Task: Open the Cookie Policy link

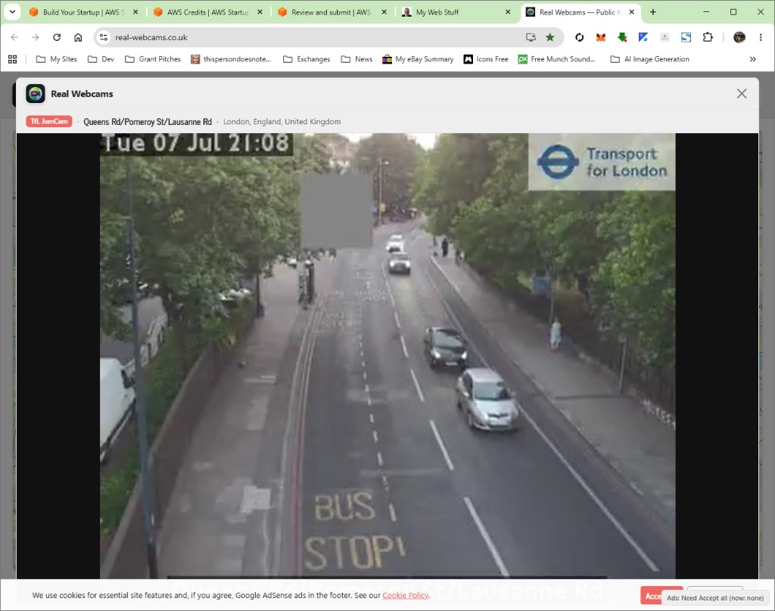Action: (x=405, y=595)
